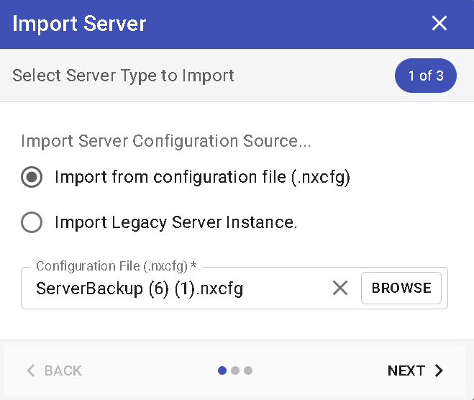Click the 'Import Server' dialog title
This screenshot has width=474, height=400.
[x=79, y=24]
